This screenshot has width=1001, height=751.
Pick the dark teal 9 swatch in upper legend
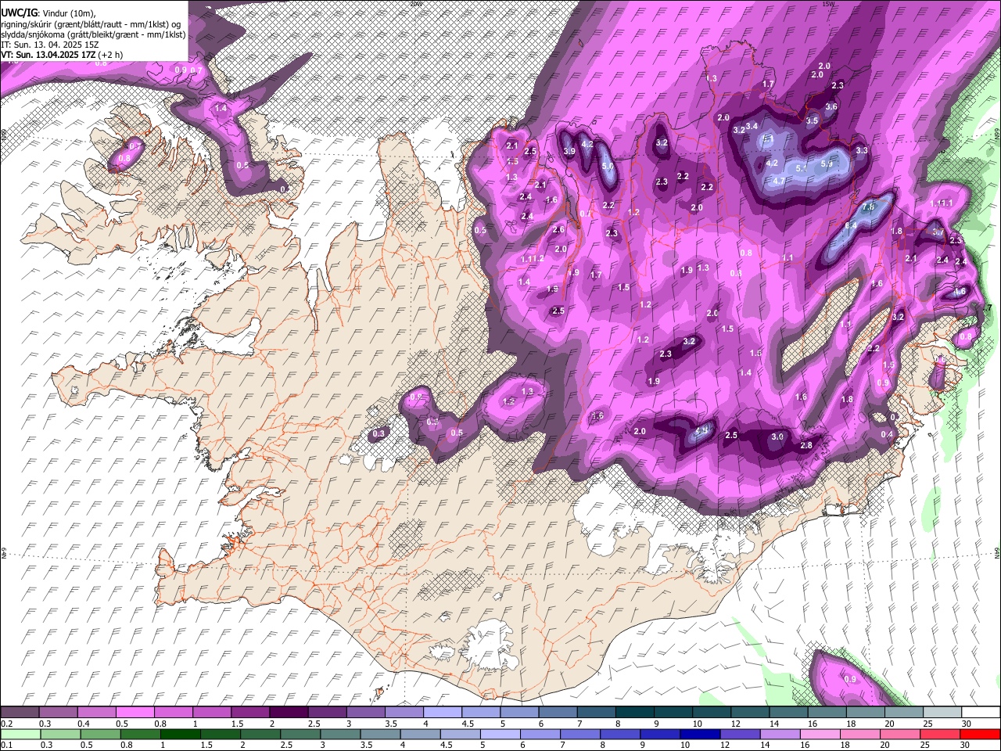coord(672,712)
